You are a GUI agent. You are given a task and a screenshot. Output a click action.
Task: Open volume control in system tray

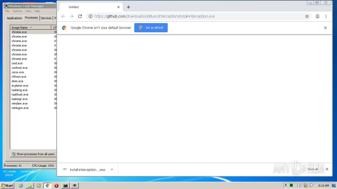coord(299,185)
